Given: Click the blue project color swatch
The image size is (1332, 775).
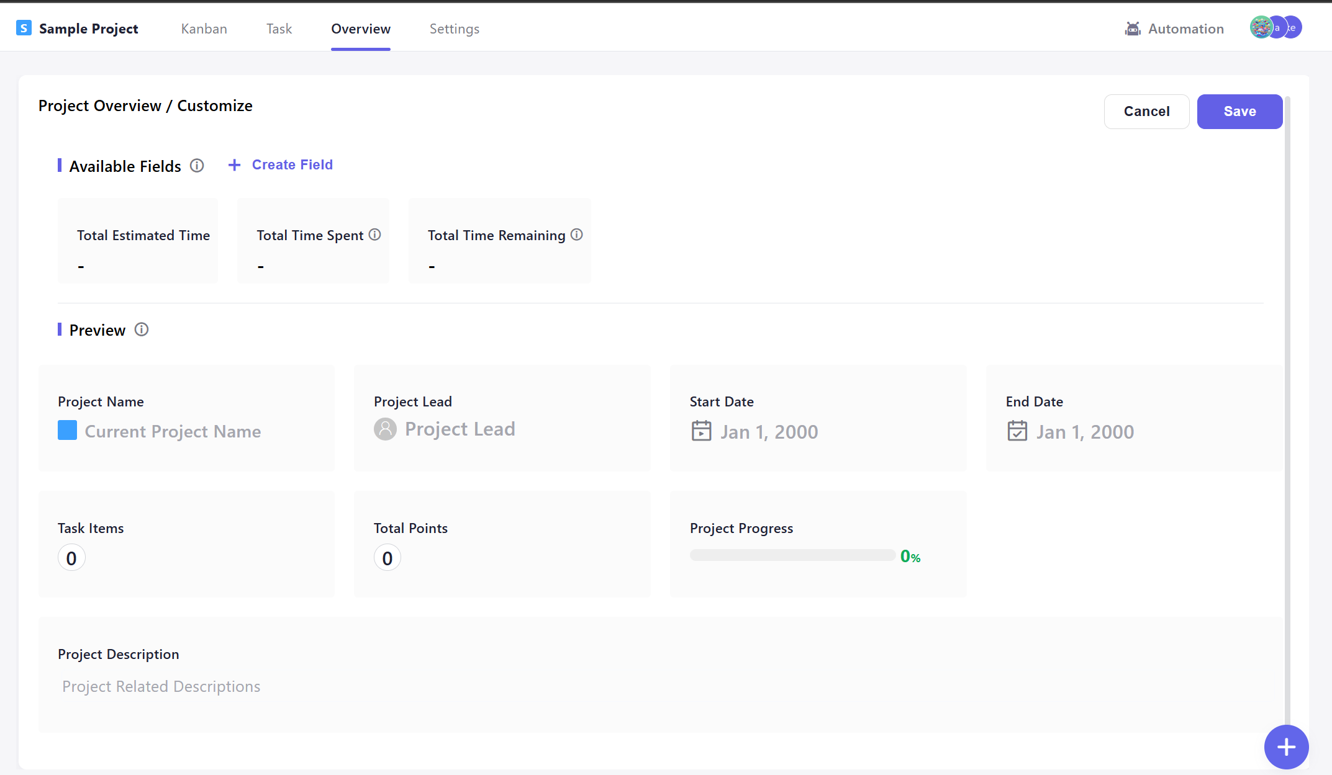Looking at the screenshot, I should click(x=67, y=430).
